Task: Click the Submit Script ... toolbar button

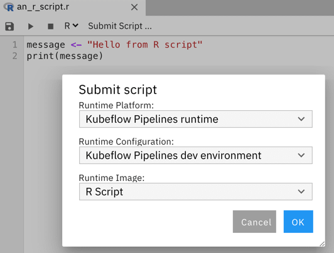Action: click(120, 26)
